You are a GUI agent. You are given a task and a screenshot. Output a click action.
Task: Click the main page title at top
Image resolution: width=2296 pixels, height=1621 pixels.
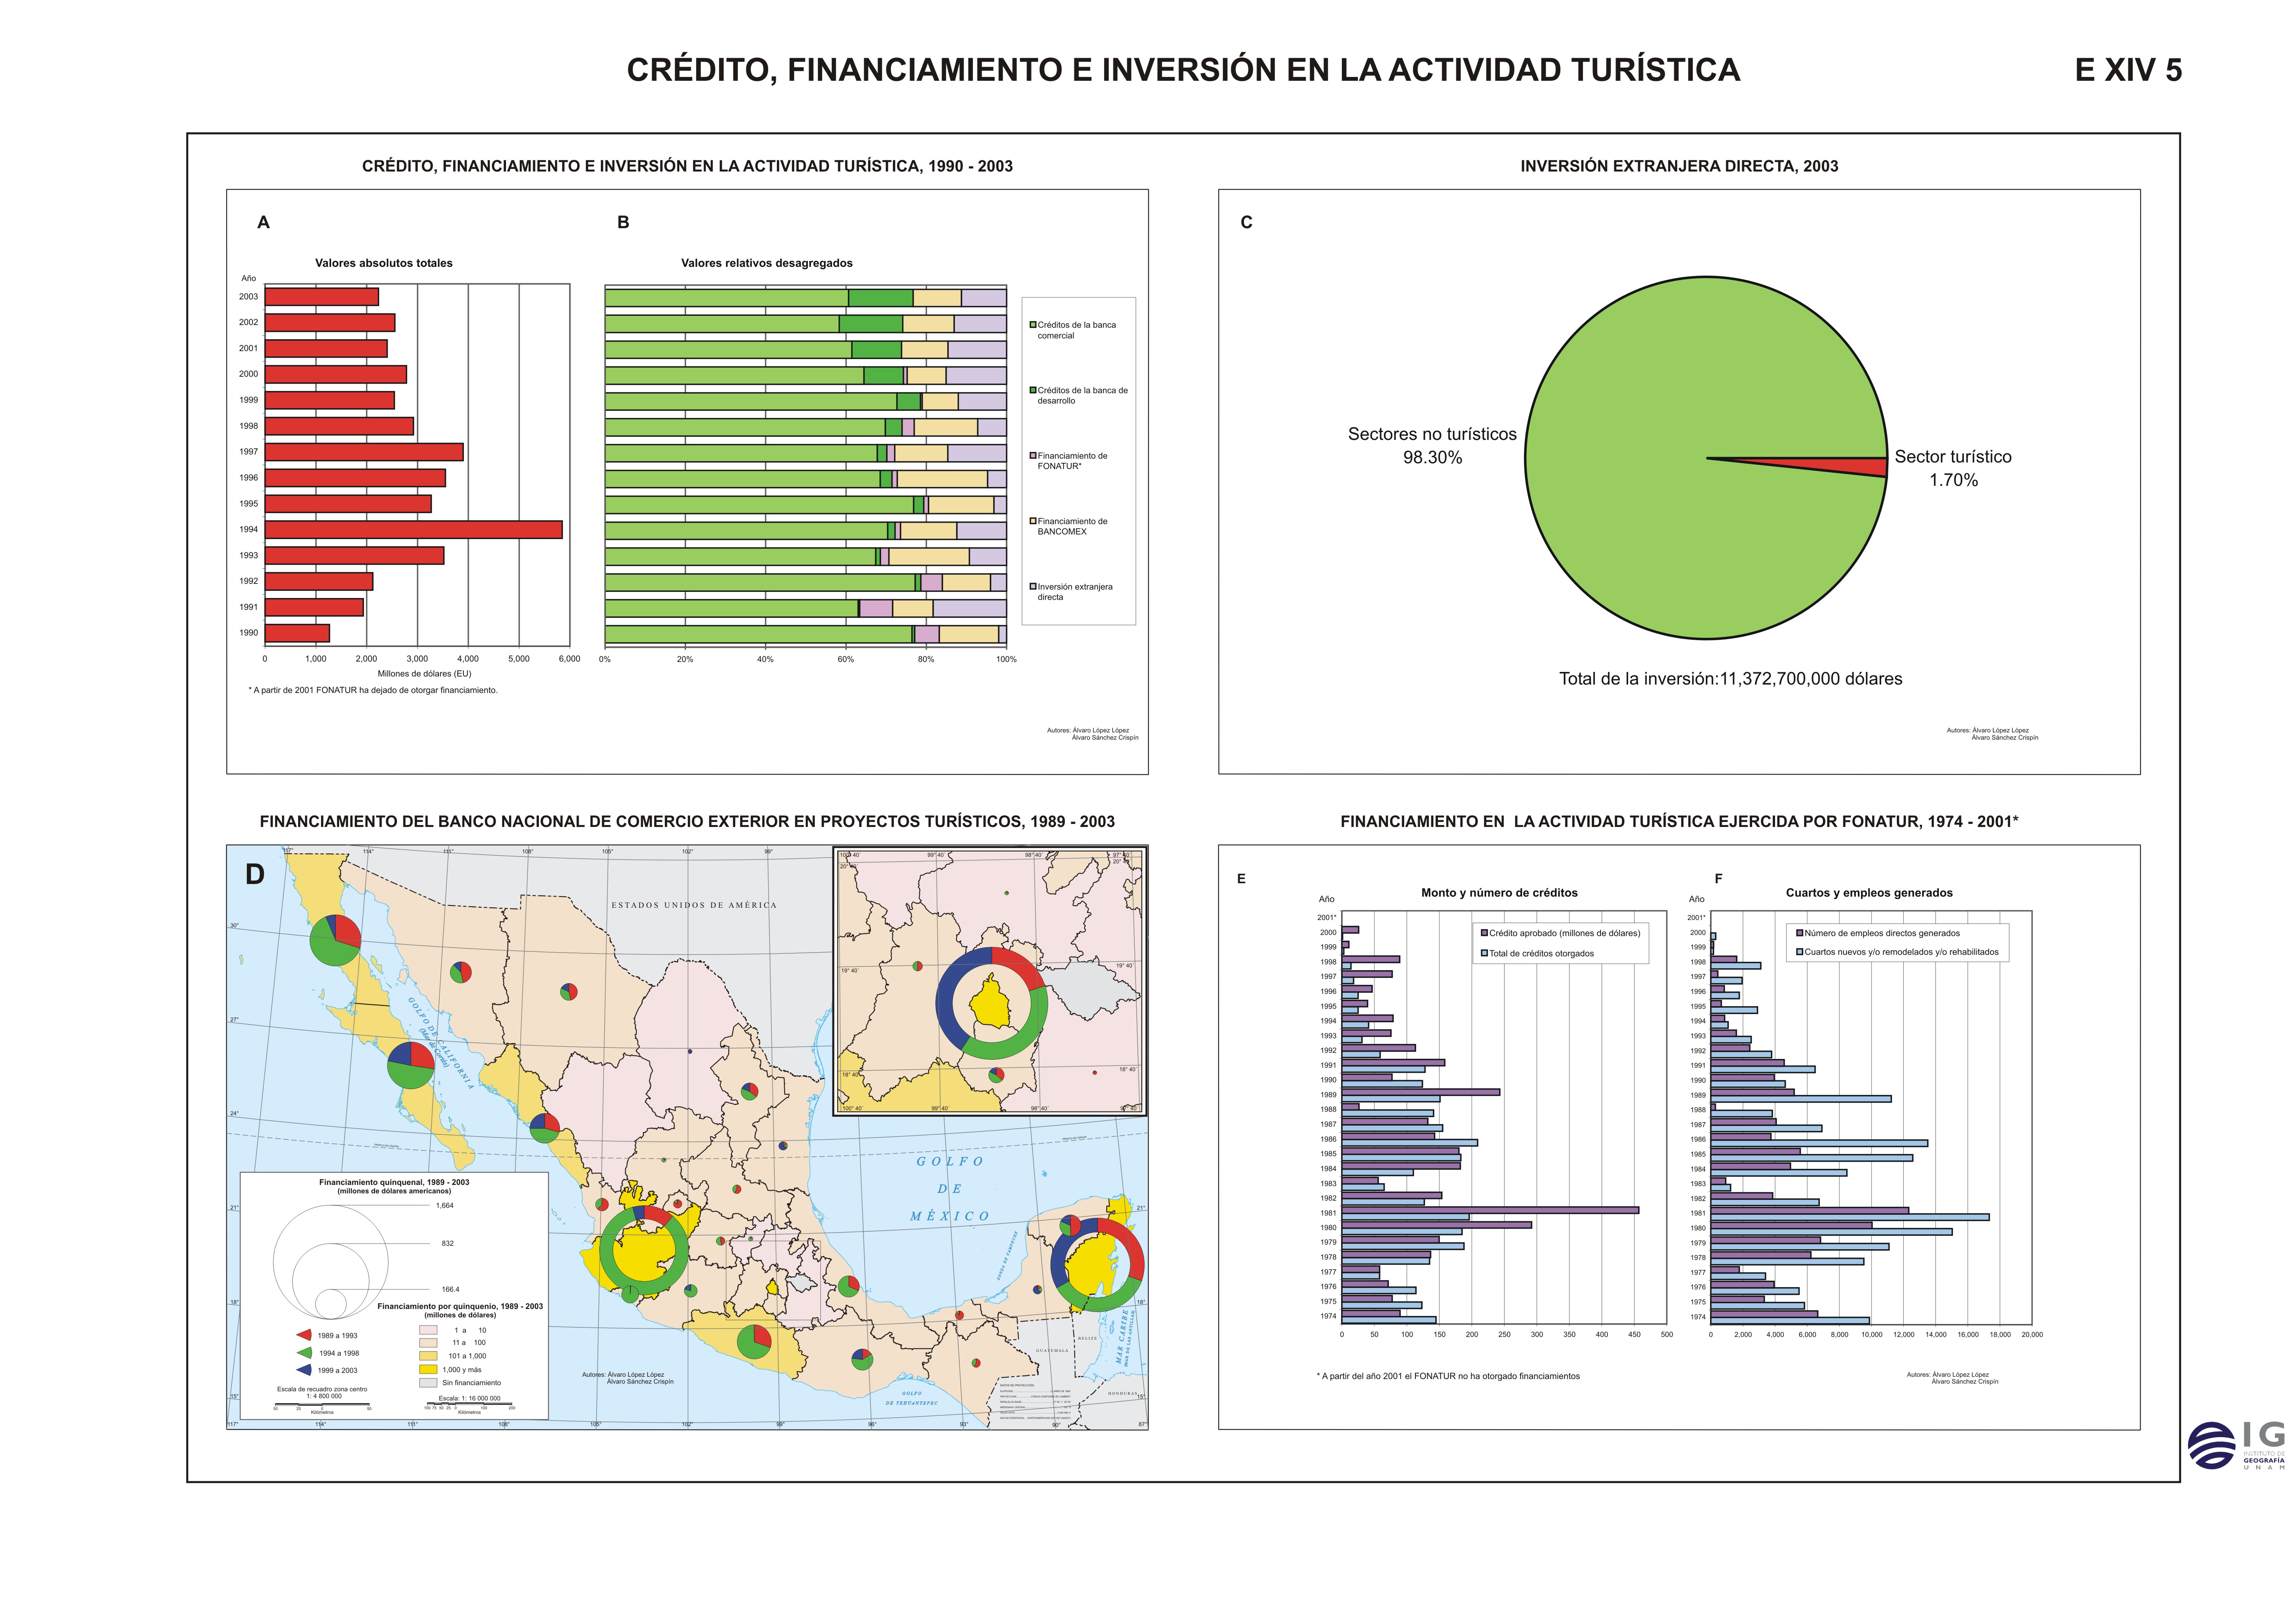1183,70
